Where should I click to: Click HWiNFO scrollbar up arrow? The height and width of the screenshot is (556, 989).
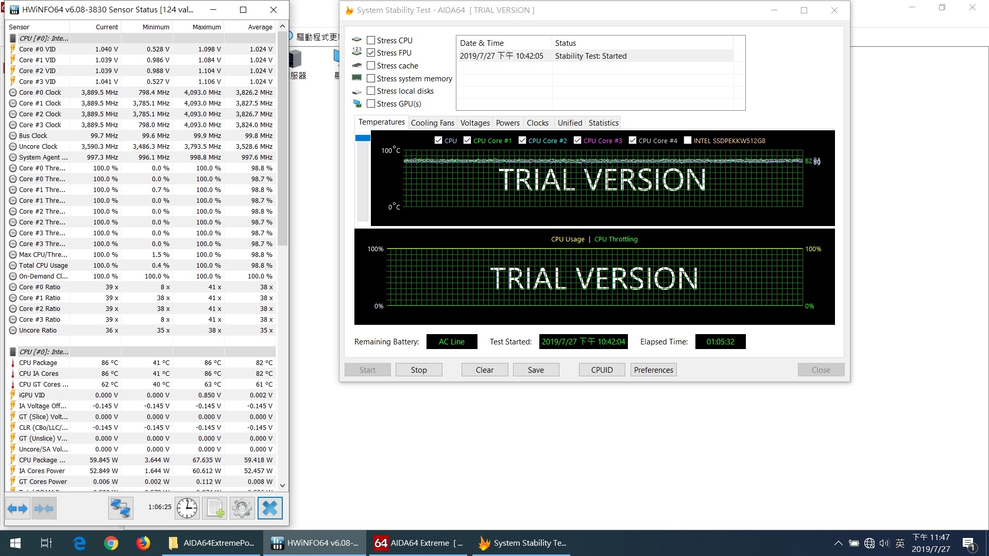(x=282, y=26)
